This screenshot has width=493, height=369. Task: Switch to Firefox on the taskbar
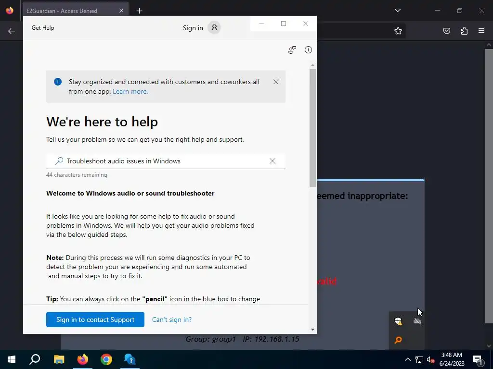(83, 359)
